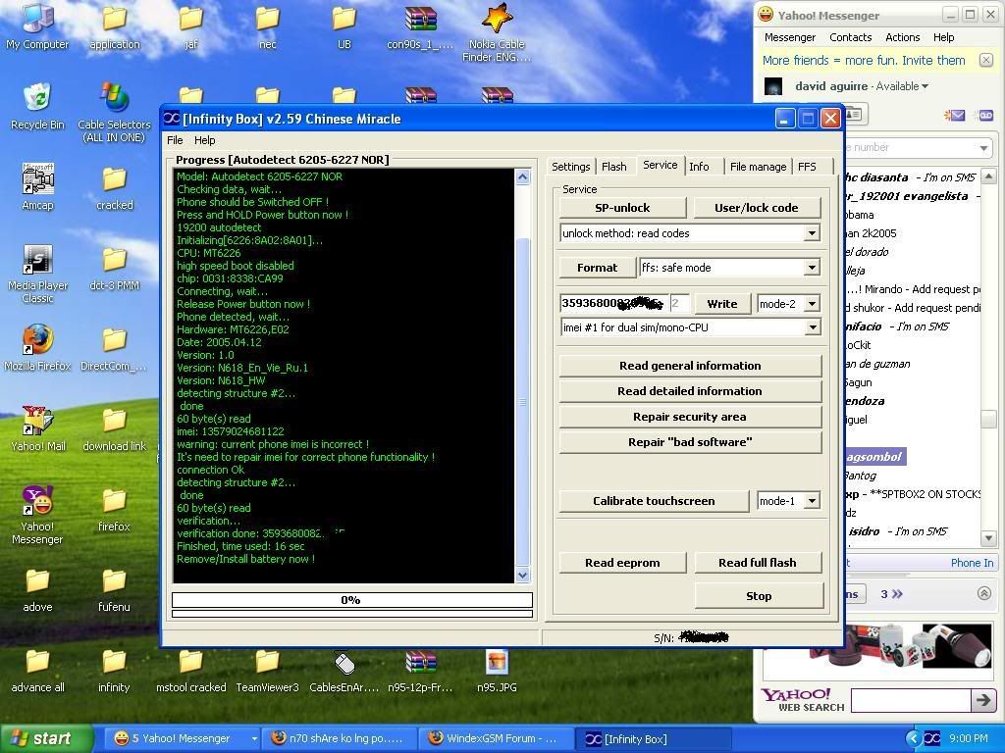Click the IMEI number input field

click(x=613, y=304)
